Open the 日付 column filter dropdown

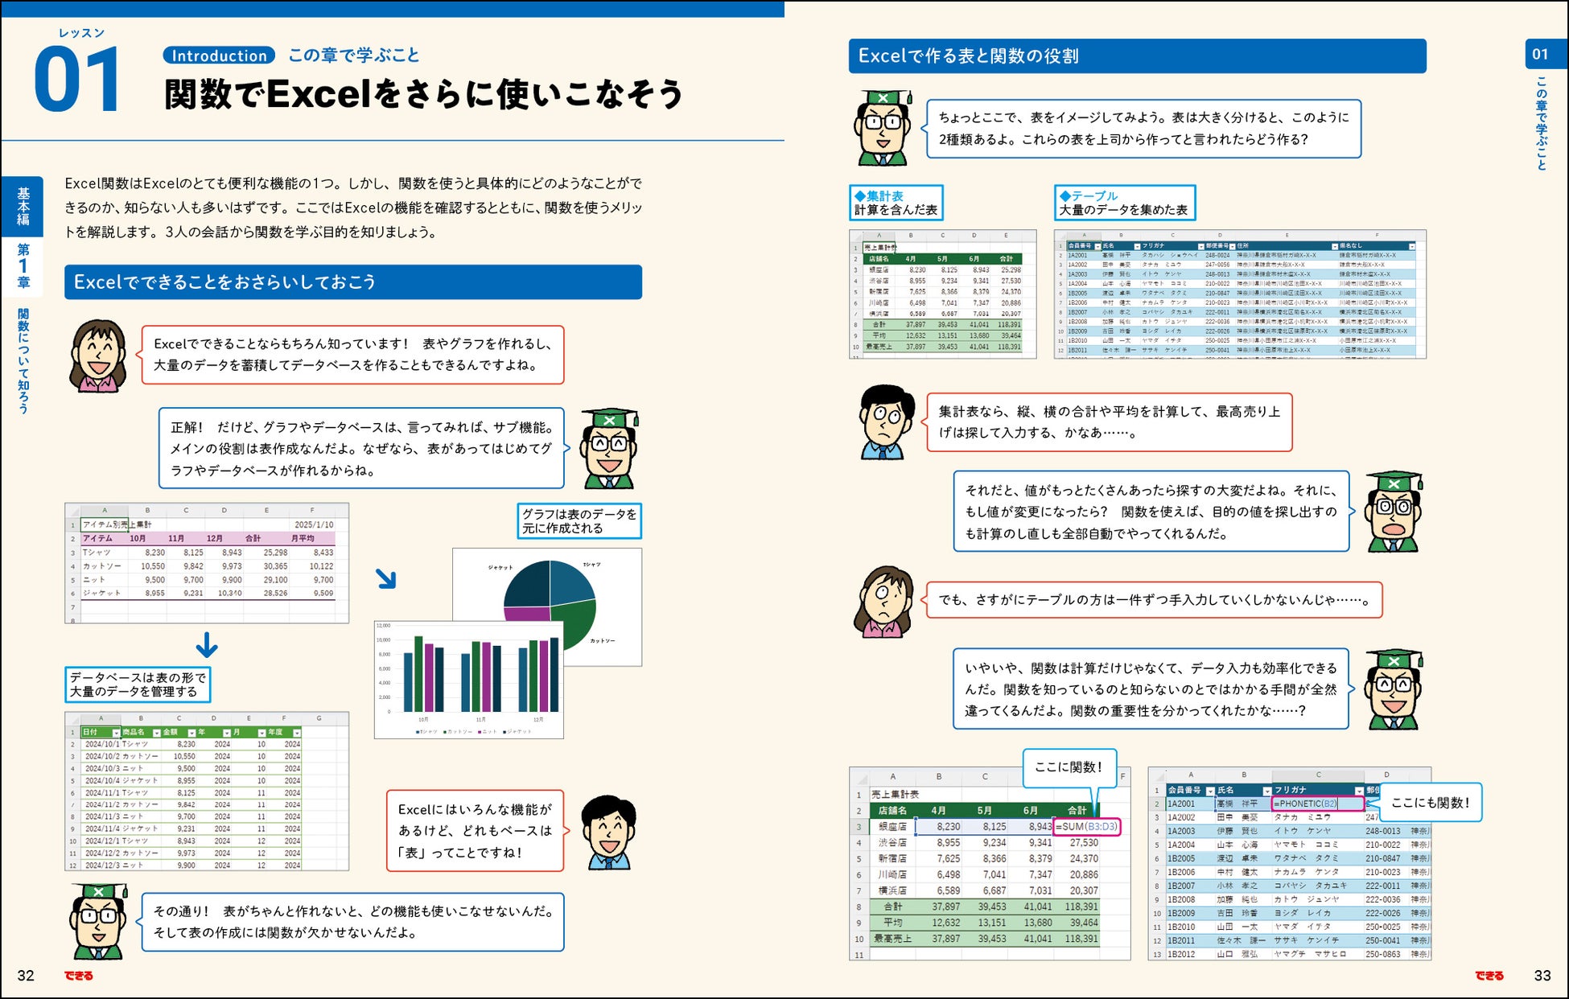pos(116,733)
